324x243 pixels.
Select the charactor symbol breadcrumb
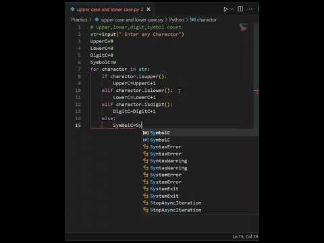203,20
